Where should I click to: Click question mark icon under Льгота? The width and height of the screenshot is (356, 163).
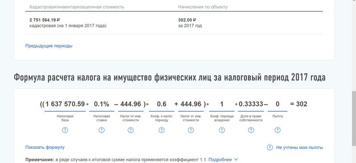277,130
